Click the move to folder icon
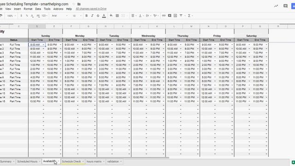Image resolution: width=295 pixels, height=166 pixels. [x=79, y=4]
